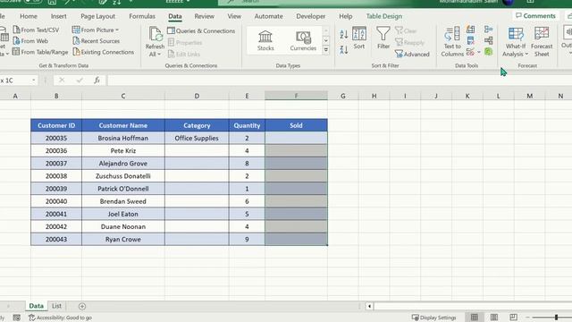Sort A to Z ascending
572x322 pixels.
tap(343, 34)
